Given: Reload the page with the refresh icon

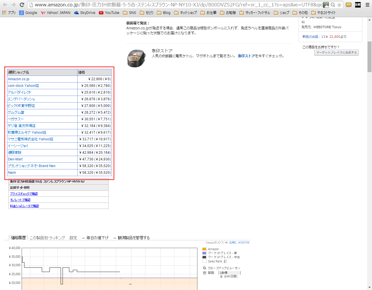Looking at the screenshot, I should point(22,5).
